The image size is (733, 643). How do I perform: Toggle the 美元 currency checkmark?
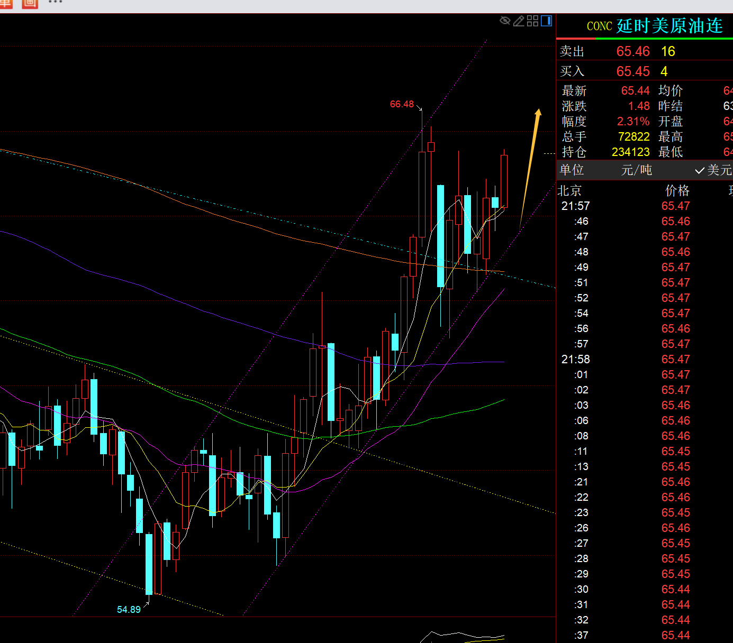(713, 170)
